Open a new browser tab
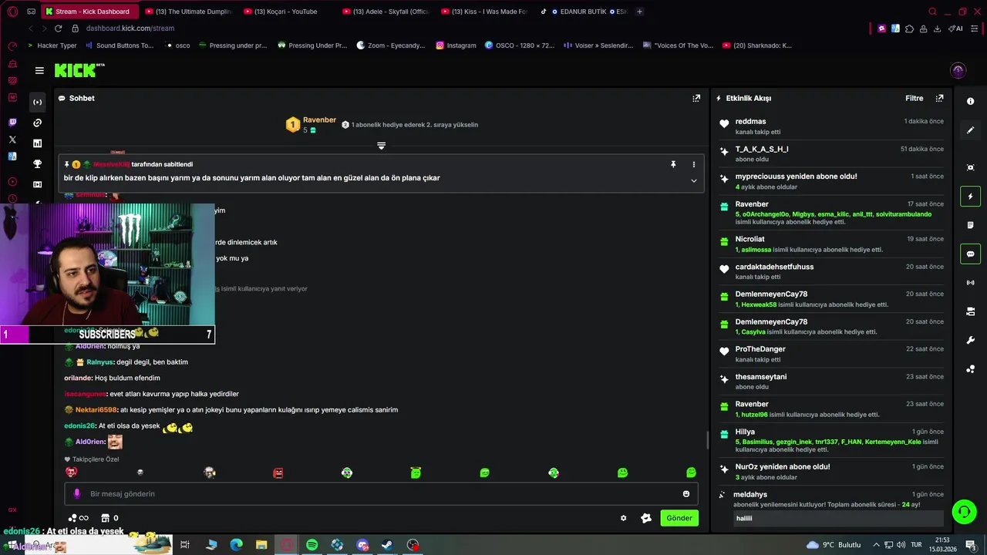Screen dimensions: 987x555 [639, 12]
